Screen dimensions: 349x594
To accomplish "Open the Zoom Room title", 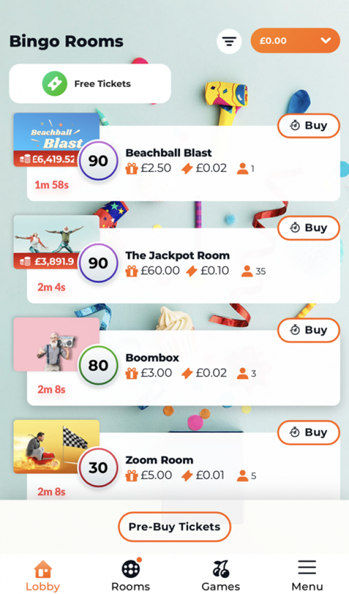I will tap(159, 460).
